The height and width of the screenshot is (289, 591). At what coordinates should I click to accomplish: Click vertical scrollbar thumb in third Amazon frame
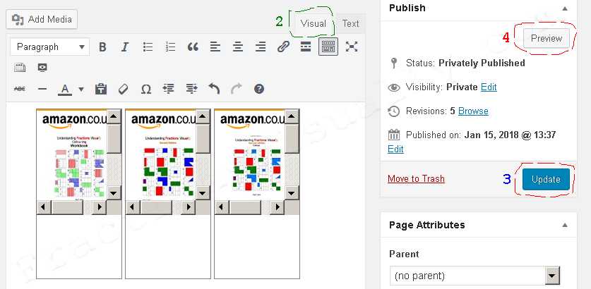pos(292,138)
